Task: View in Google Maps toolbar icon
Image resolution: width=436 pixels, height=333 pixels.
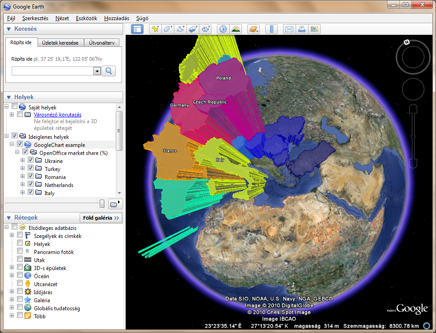Action: coord(314,29)
